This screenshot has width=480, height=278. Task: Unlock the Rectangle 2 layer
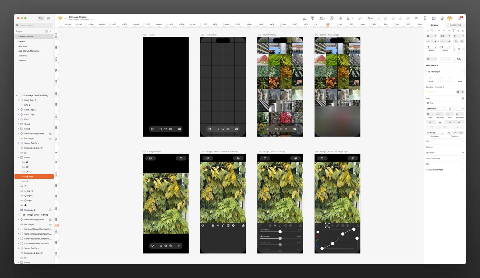pyautogui.click(x=50, y=210)
